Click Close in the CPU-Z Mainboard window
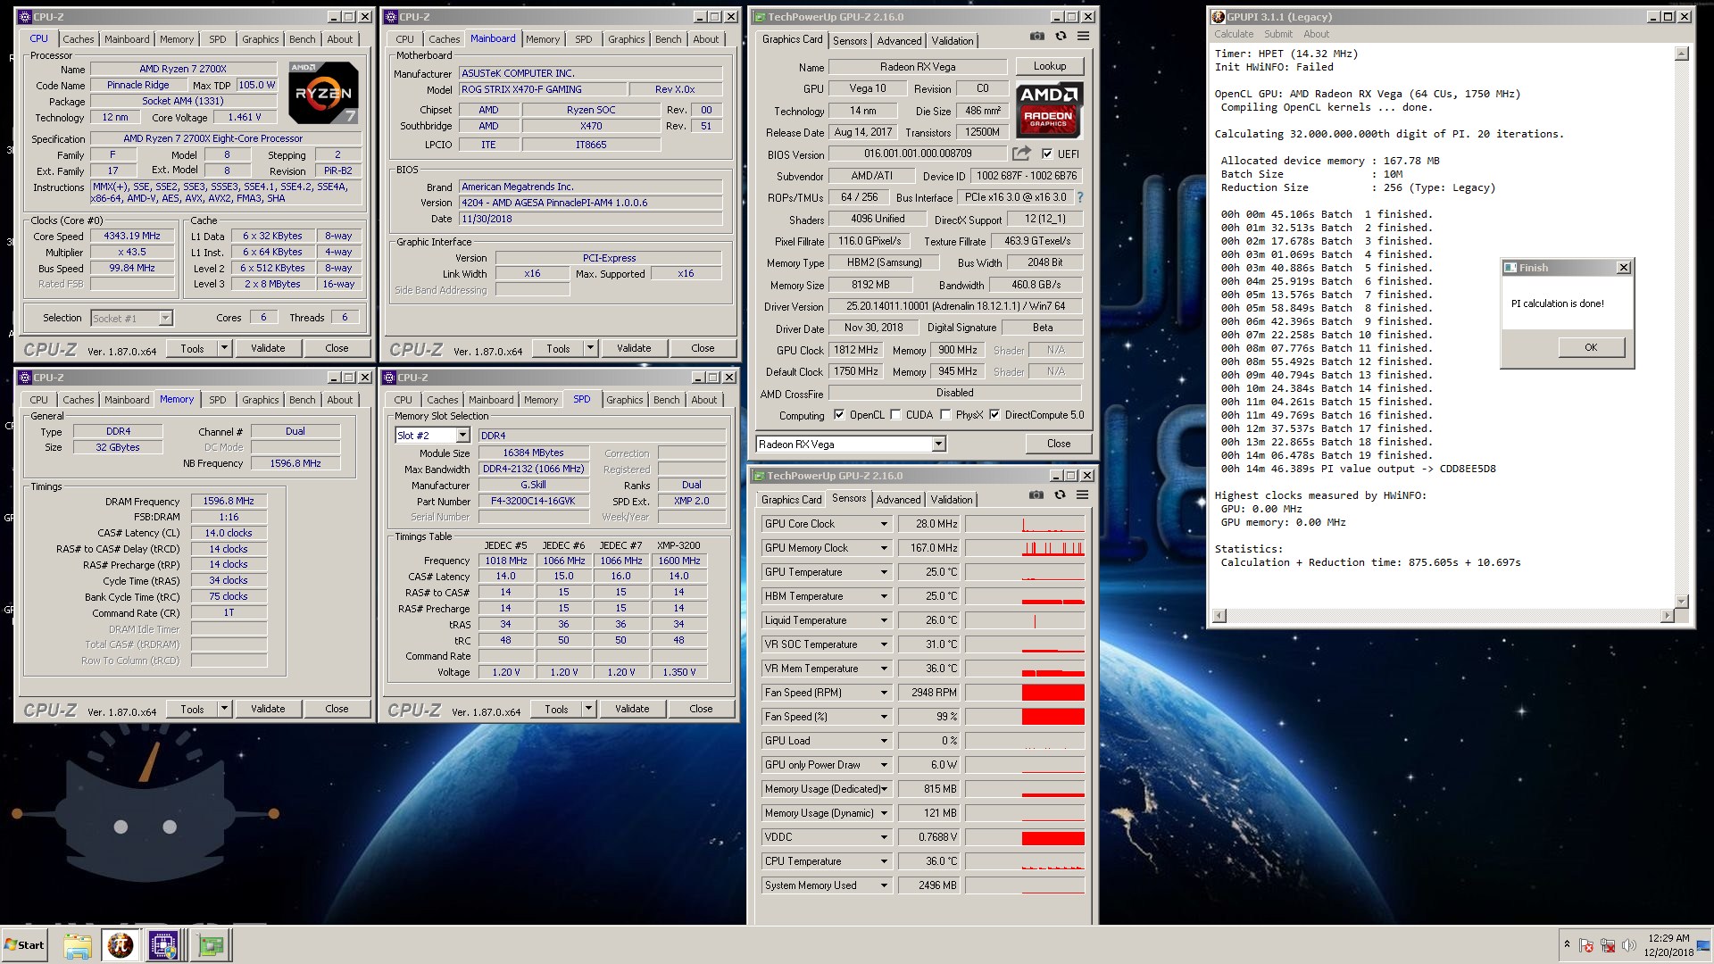This screenshot has width=1714, height=964. click(x=703, y=348)
